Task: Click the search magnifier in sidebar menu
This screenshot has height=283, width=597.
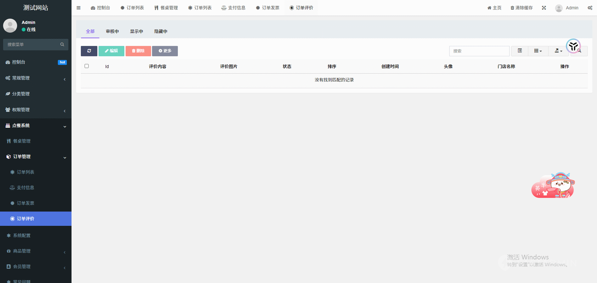Action: coord(62,45)
